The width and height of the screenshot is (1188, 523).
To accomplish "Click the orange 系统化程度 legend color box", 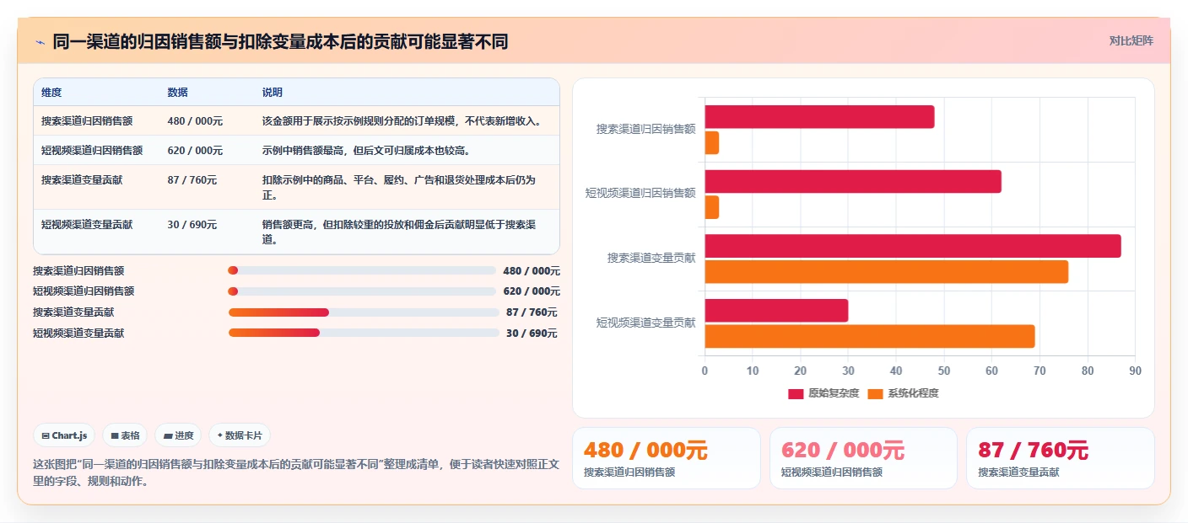I will point(875,394).
